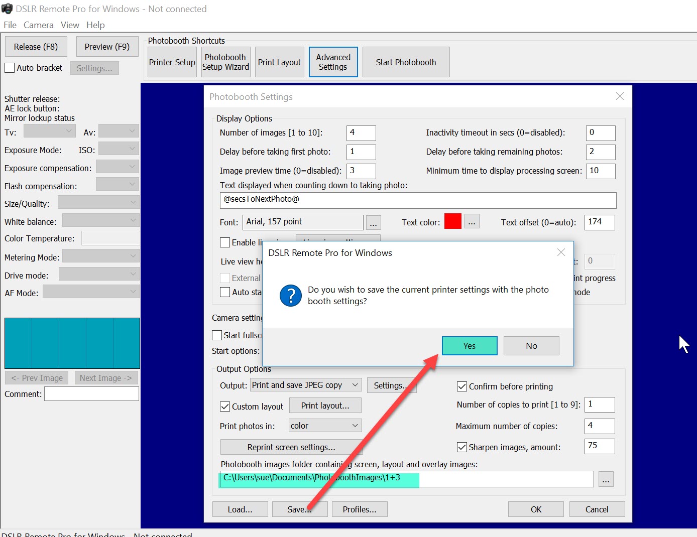Click the countdown text field @secsToNextPhoto@
697x537 pixels.
tap(418, 200)
